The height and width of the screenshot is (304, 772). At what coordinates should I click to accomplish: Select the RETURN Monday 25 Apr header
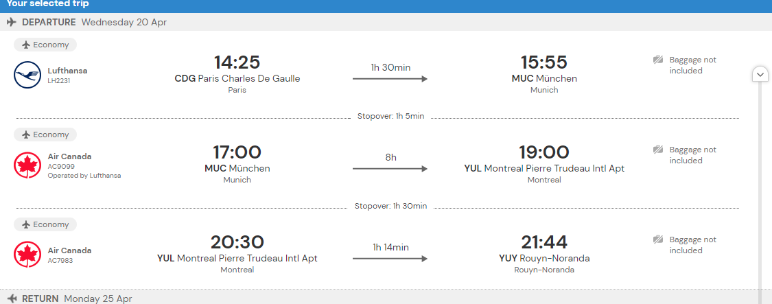pyautogui.click(x=386, y=298)
